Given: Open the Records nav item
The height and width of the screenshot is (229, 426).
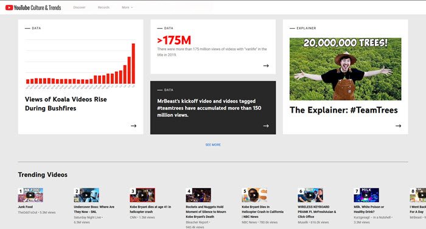Looking at the screenshot, I should [103, 7].
